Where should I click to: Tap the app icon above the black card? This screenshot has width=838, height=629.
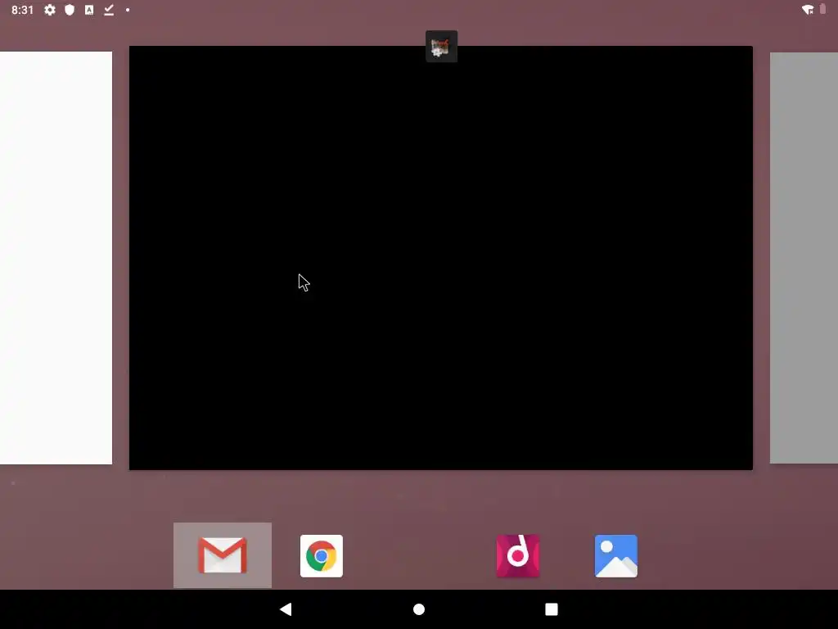click(441, 47)
